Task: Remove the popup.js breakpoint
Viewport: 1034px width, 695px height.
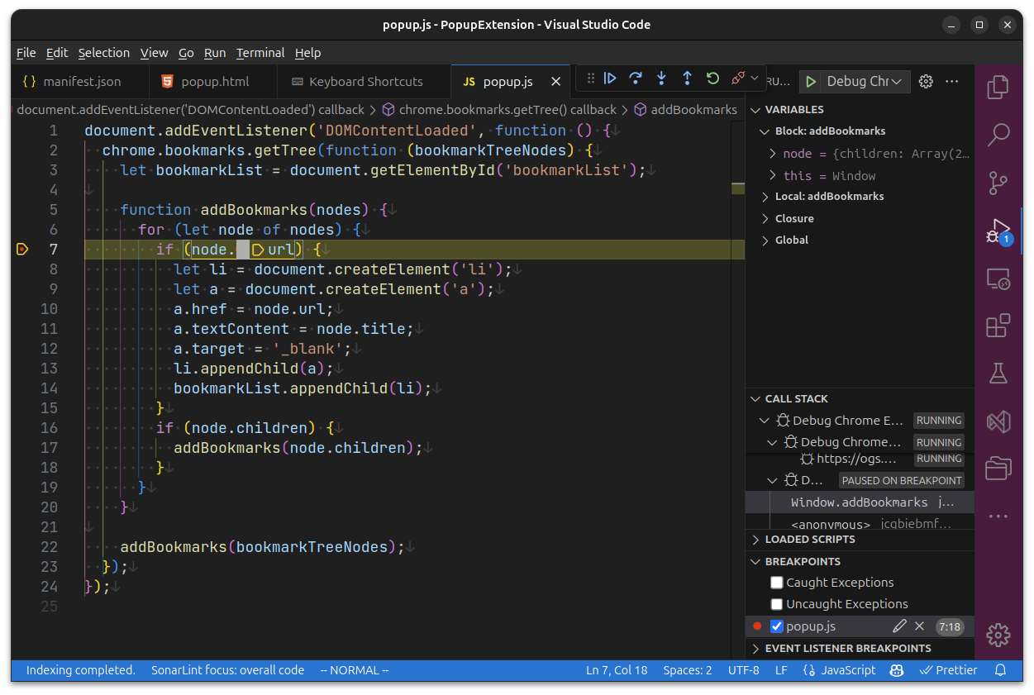Action: point(919,626)
